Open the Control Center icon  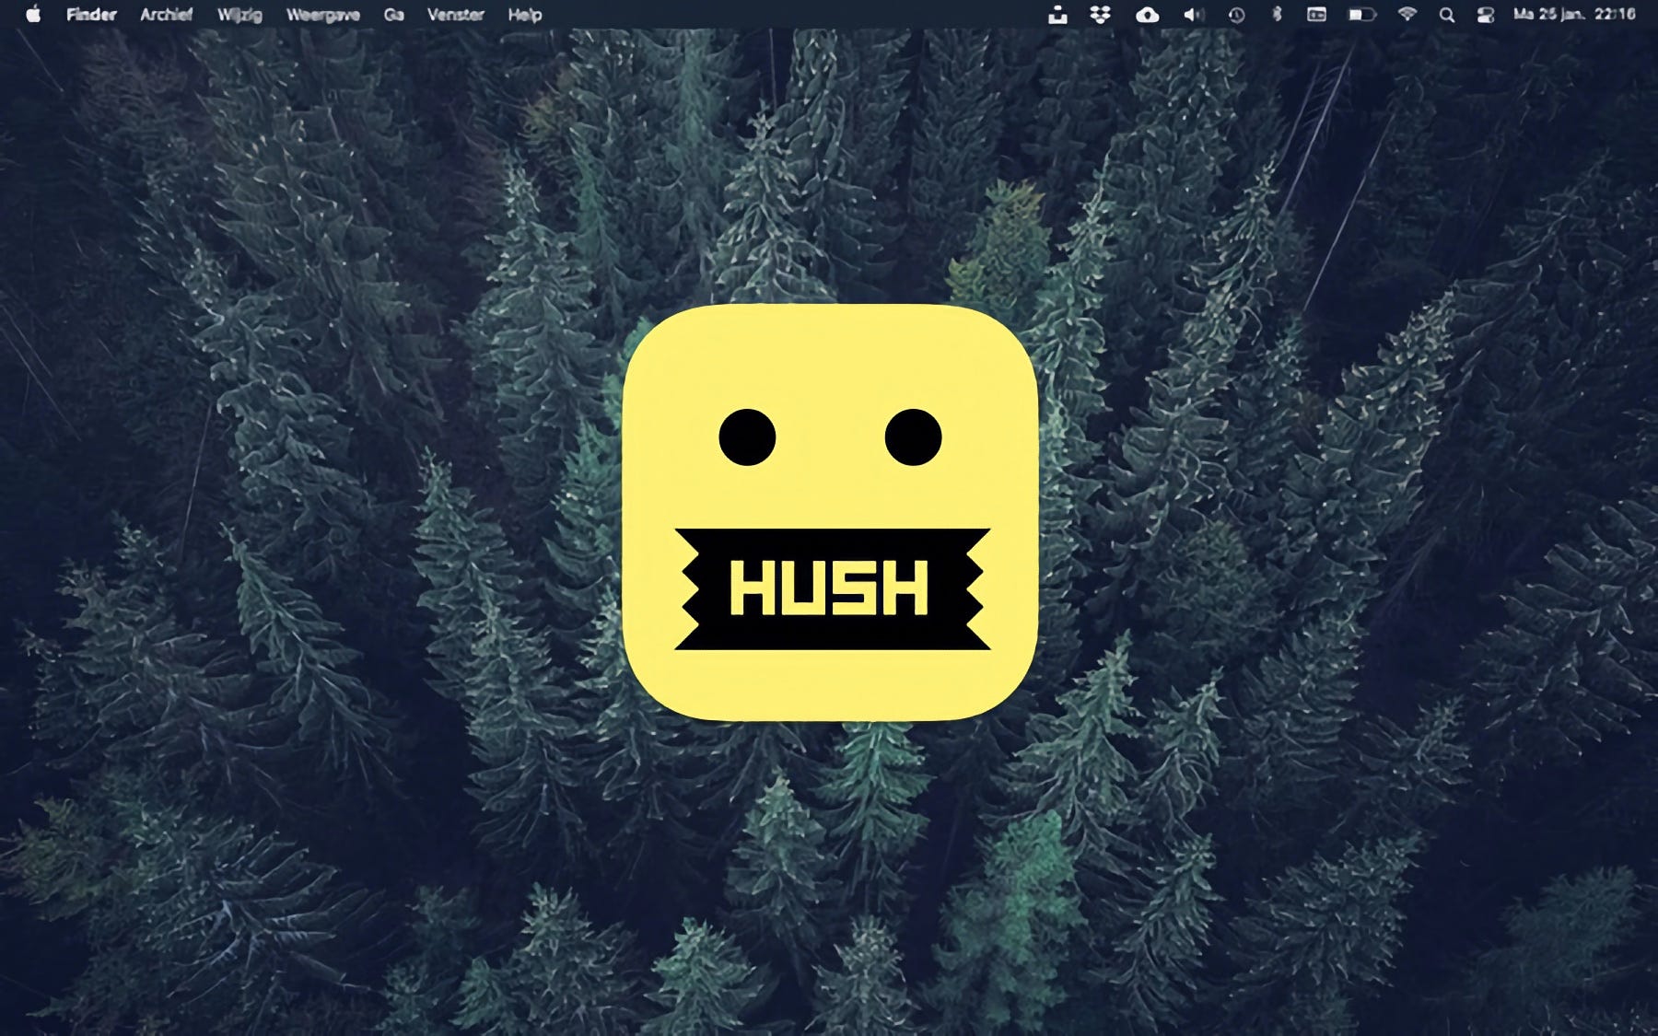pyautogui.click(x=1485, y=15)
